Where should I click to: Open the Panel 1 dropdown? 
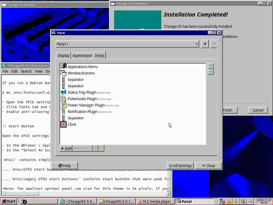pos(127,44)
